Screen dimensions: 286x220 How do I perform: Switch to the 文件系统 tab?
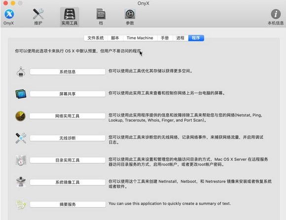[x=96, y=38]
